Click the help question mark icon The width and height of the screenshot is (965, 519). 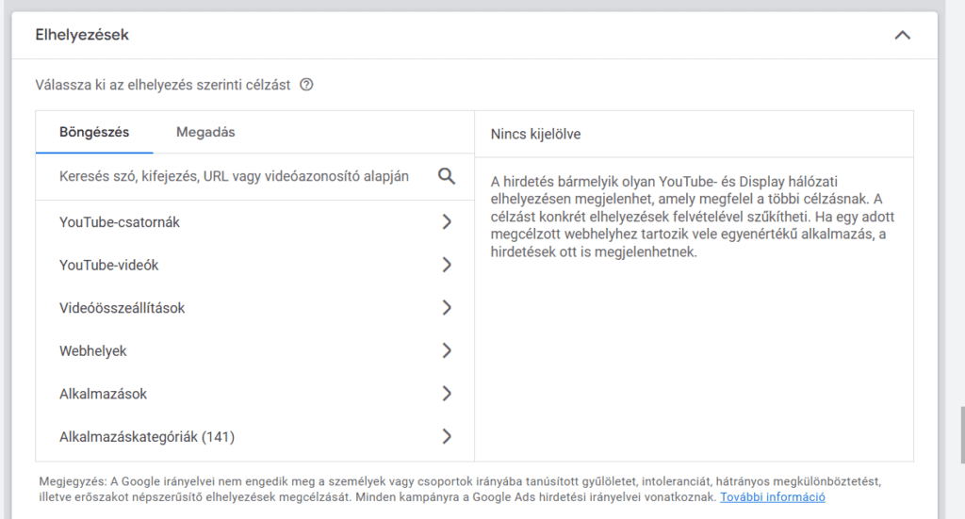[306, 85]
